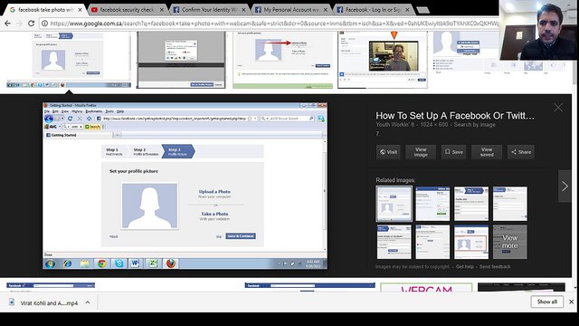Viewport: 579px width, 326px height.
Task: Select third related image thumbnail in bottom row
Action: coord(471,242)
